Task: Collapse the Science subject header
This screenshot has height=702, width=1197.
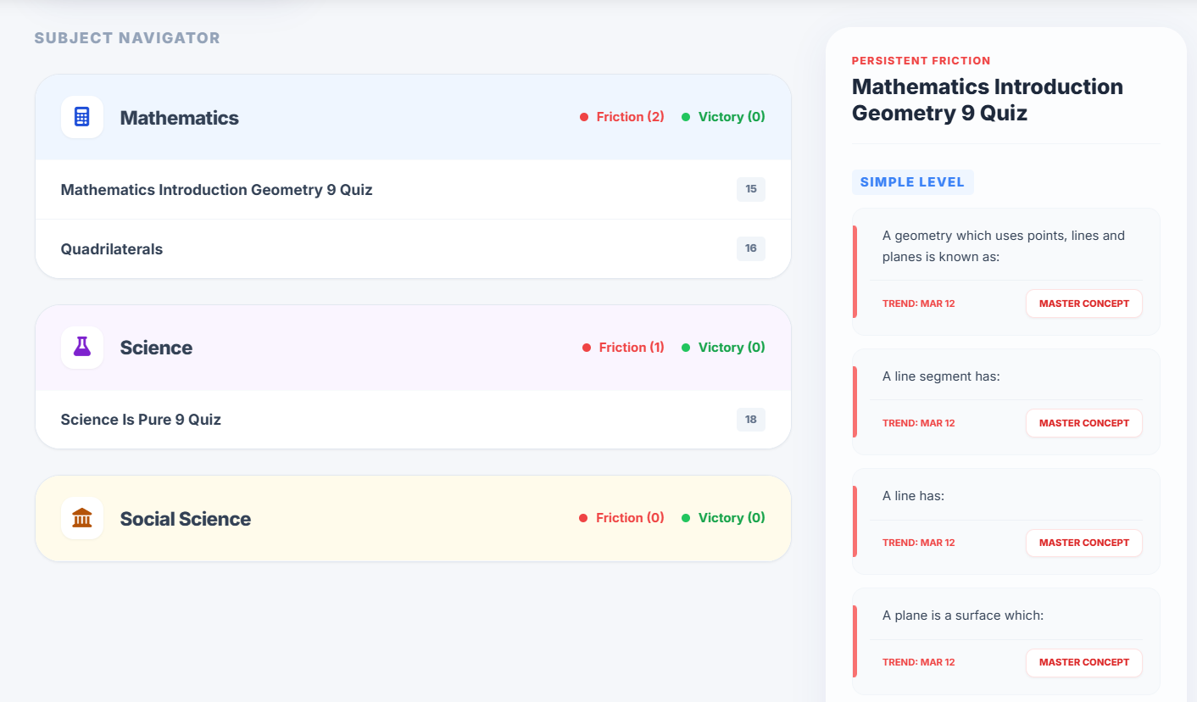Action: (413, 348)
